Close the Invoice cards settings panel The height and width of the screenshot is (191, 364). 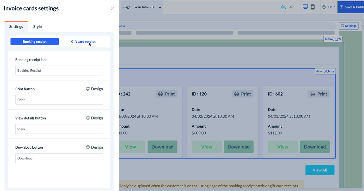[112, 8]
